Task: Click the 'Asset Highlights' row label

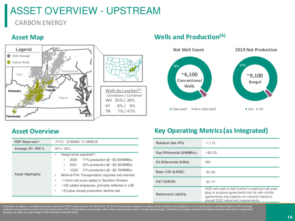Action: point(27,174)
